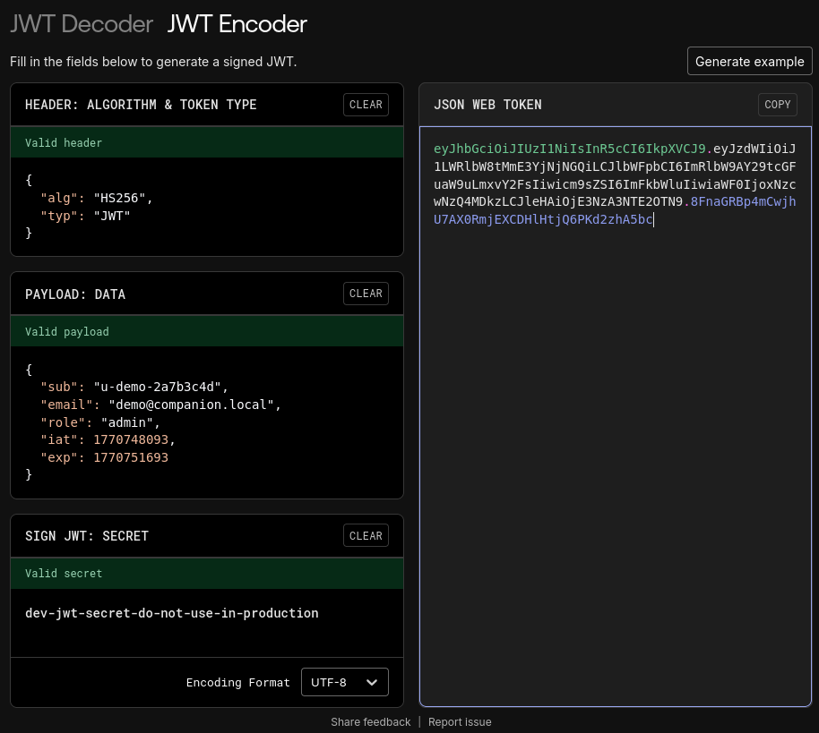Screen dimensions: 819x733
Task: Click the SIGN JWT: SECRET heading
Action: (87, 536)
